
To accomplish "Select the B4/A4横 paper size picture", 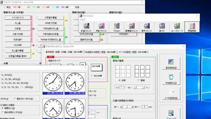I will [96, 67].
